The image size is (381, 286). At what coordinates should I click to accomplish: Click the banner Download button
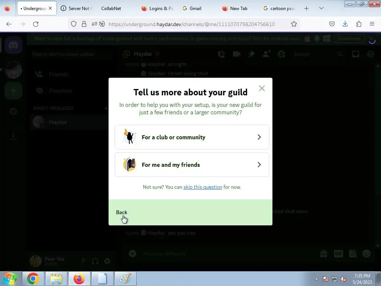pos(349,38)
